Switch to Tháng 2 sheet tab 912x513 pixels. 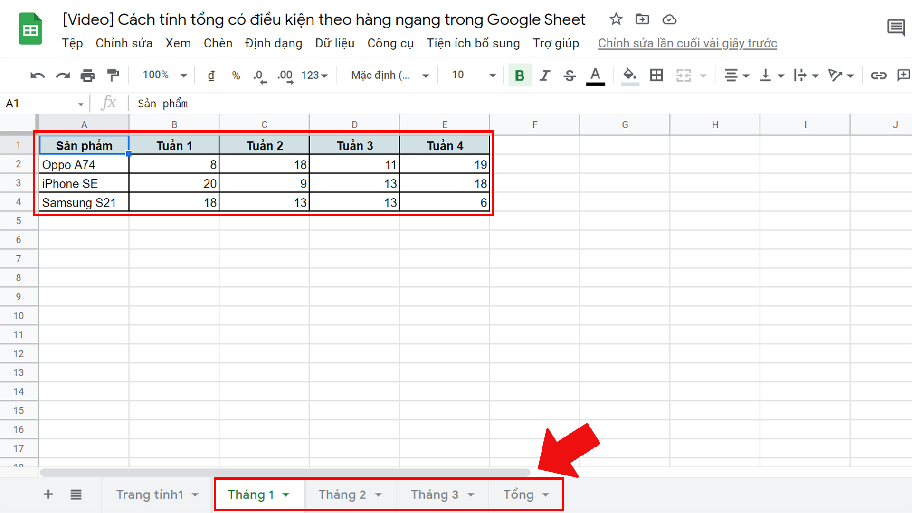click(351, 494)
